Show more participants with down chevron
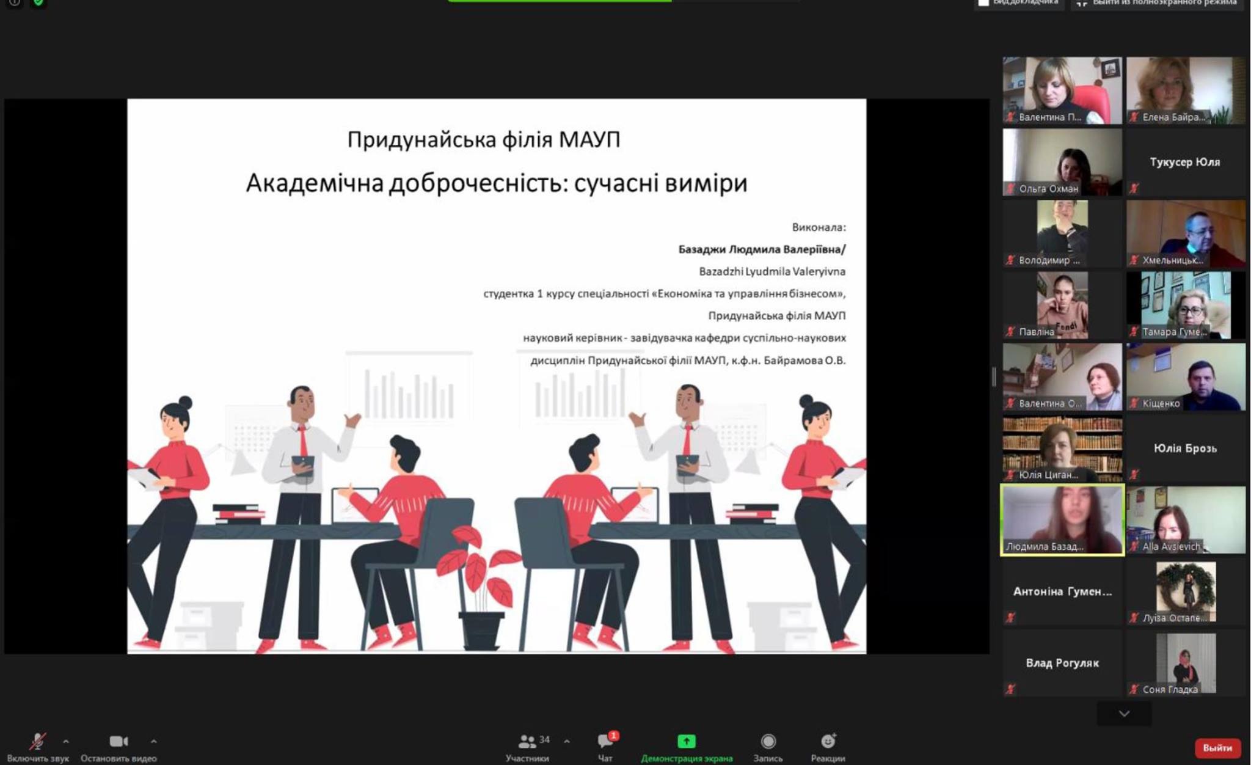1251x765 pixels. click(1124, 714)
